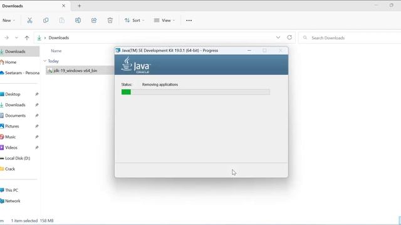The width and height of the screenshot is (401, 225).
Task: Open the Sort dropdown
Action: coord(134,21)
